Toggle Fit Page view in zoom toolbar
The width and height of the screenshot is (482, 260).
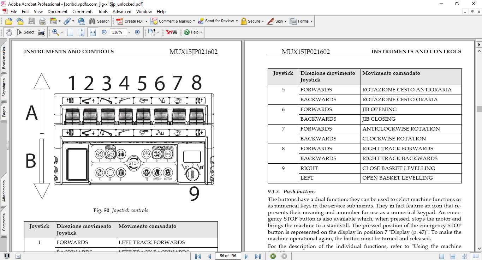pos(81,32)
